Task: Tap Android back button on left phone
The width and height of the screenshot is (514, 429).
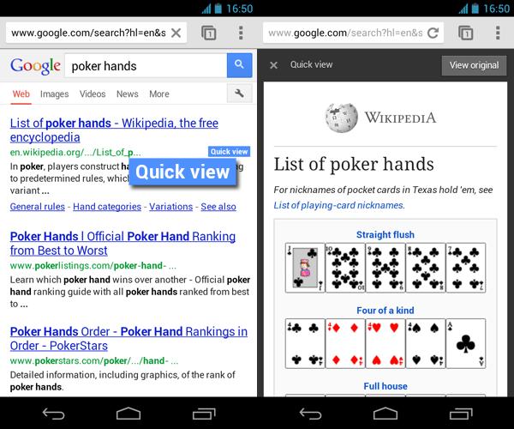Action: pos(53,414)
